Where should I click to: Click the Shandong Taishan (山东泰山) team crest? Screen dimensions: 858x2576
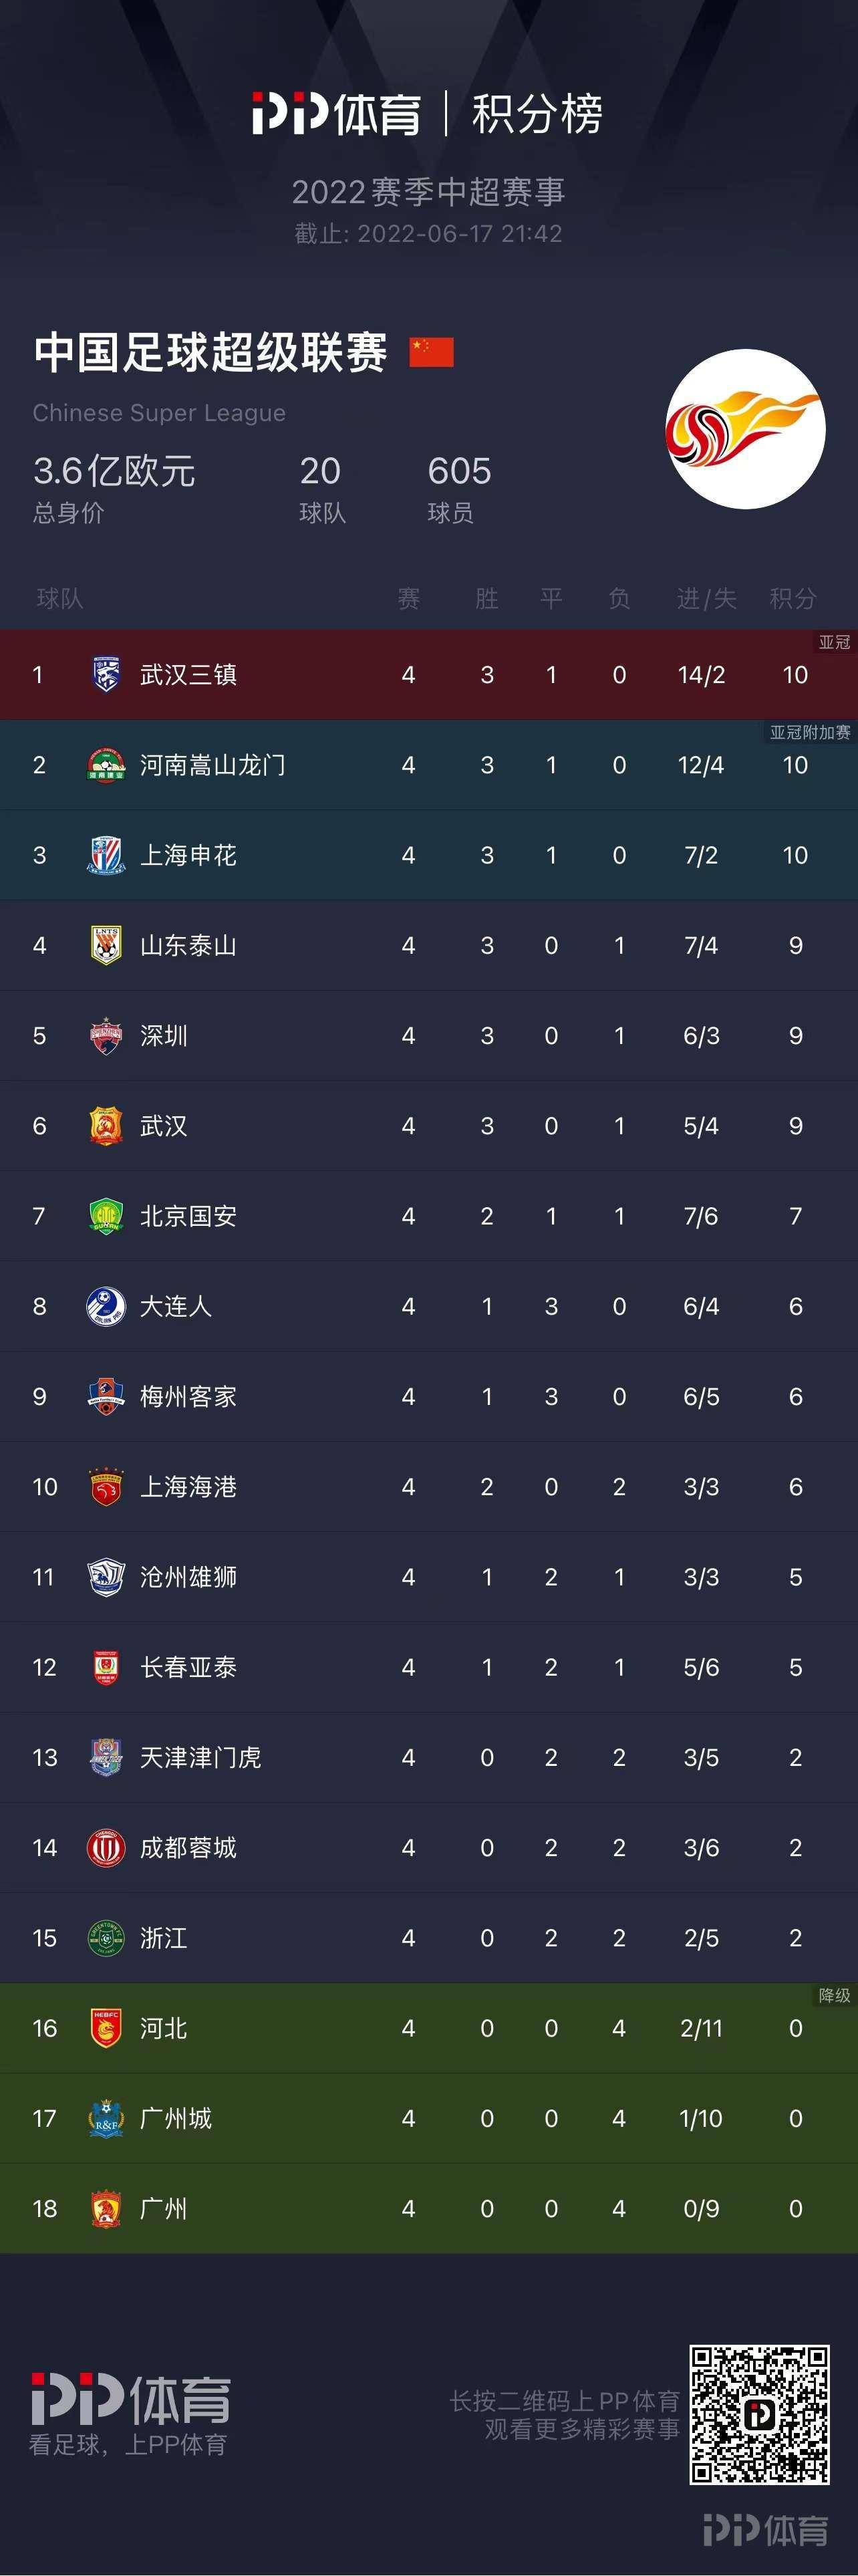click(106, 945)
